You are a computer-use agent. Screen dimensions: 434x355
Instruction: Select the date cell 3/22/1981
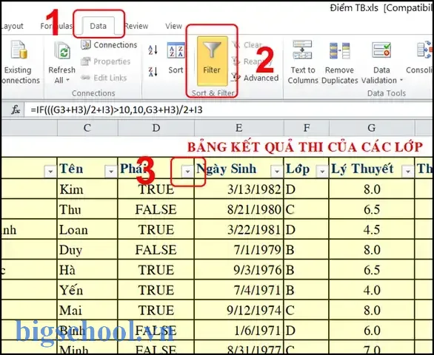tap(239, 230)
